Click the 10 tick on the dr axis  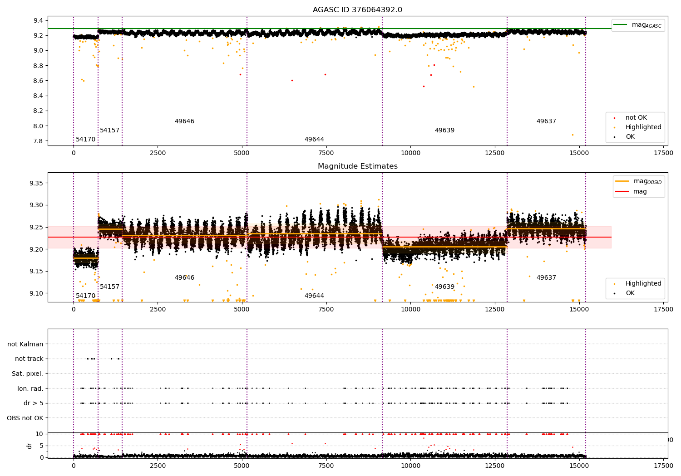click(x=40, y=434)
